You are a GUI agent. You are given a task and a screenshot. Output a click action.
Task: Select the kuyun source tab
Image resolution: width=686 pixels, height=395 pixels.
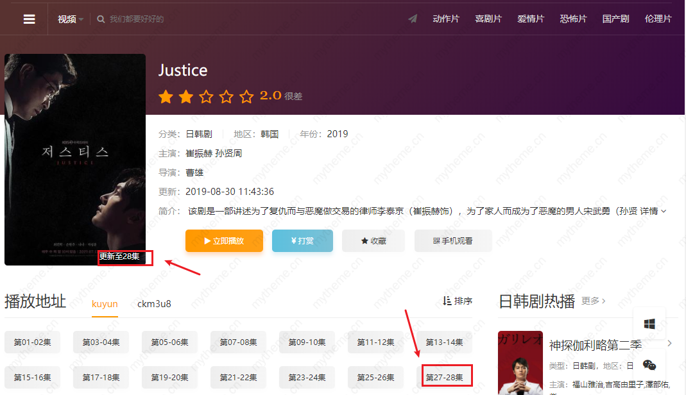[x=105, y=304]
